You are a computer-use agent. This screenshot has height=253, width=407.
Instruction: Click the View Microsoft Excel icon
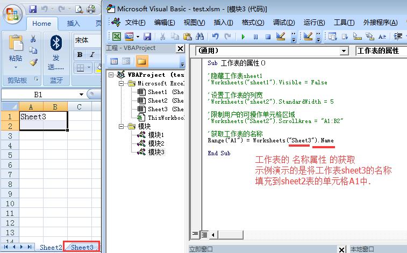116,37
